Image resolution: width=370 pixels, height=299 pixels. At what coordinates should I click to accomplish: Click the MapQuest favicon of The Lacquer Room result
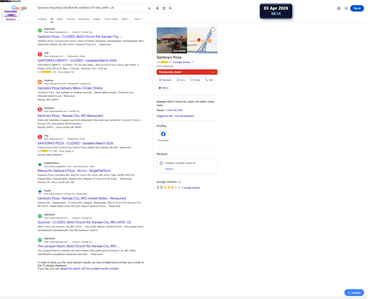pos(40,240)
